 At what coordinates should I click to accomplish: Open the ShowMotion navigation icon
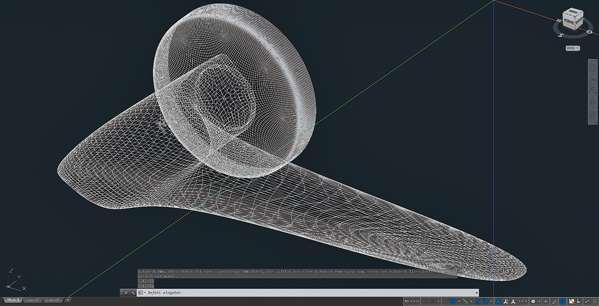(x=593, y=114)
